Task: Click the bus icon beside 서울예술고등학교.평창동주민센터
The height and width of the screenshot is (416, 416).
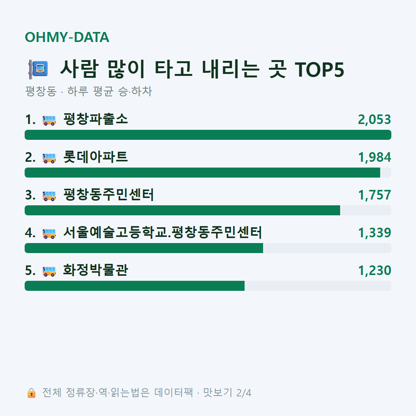Action: [x=49, y=233]
